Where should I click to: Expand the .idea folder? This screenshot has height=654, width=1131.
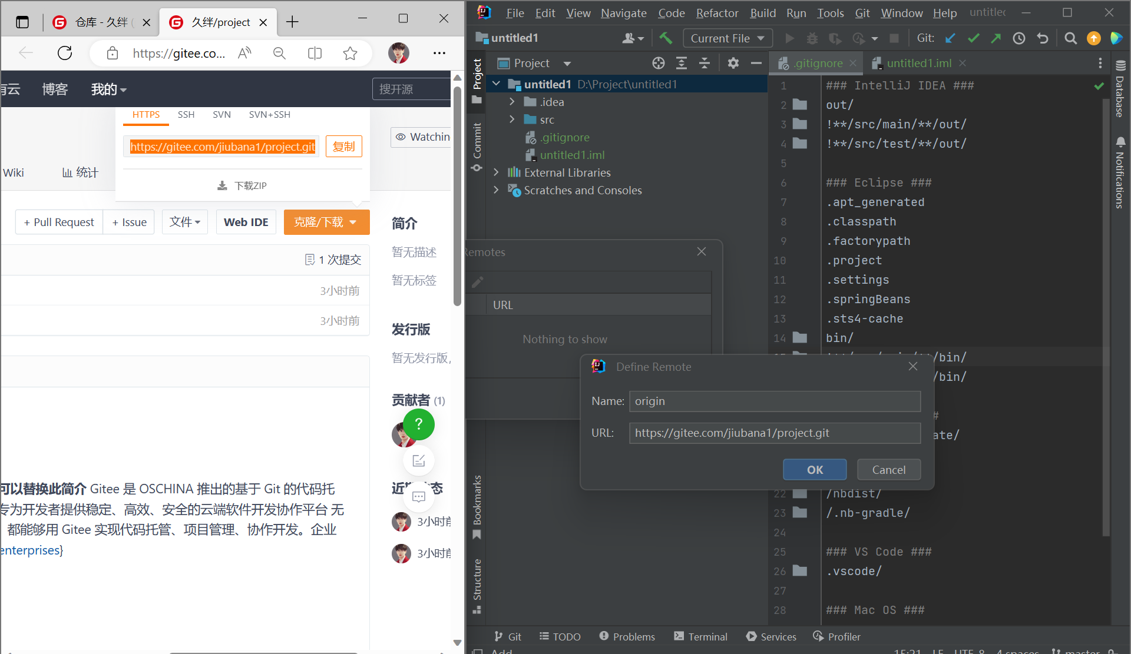512,102
